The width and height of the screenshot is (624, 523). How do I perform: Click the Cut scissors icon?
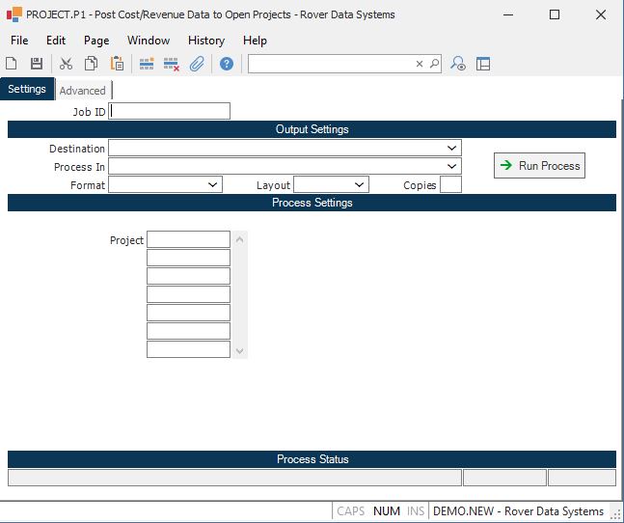click(67, 64)
